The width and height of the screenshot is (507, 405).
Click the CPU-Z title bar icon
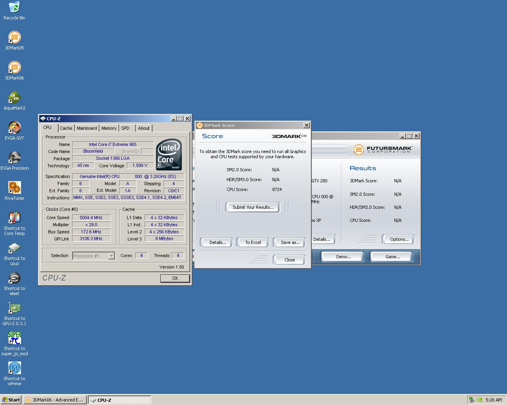coord(43,119)
